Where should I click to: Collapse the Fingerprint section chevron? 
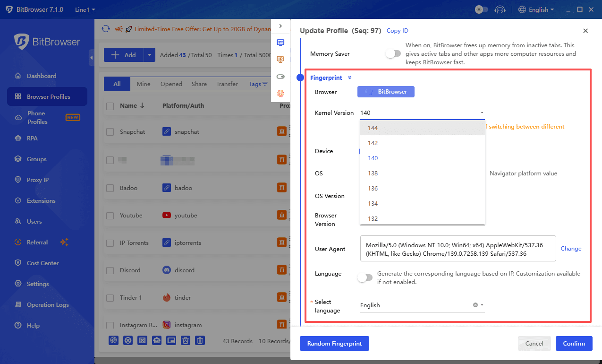(349, 78)
